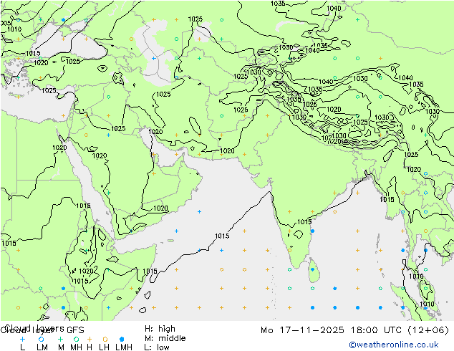Click the 'LH' legend label
Viewport: 454px width, 351px height.
point(104,347)
